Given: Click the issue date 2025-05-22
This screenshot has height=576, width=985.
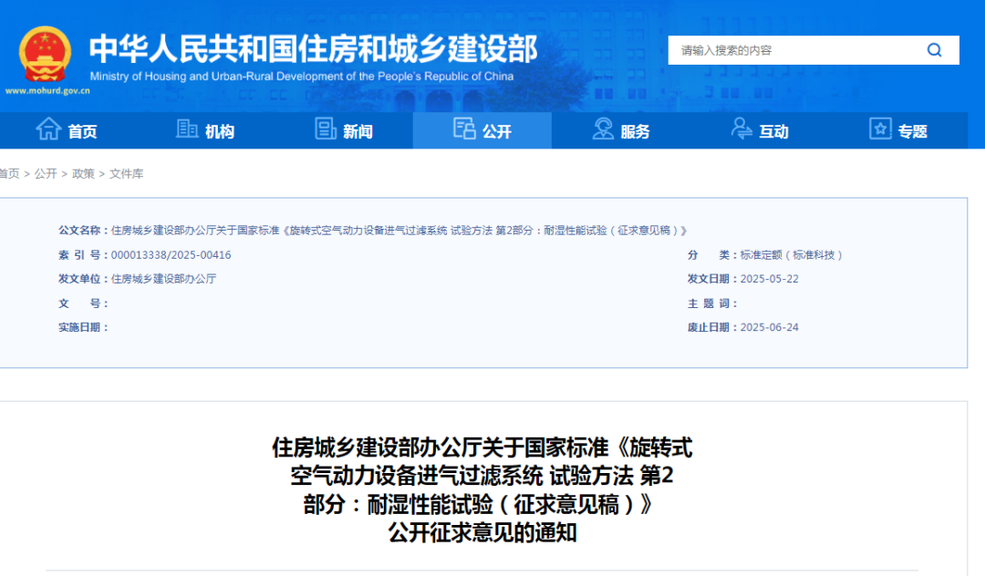Looking at the screenshot, I should [770, 279].
